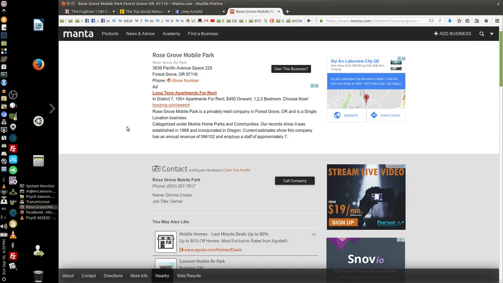Image resolution: width=503 pixels, height=283 pixels.
Task: Jump to Directions section in bottom bar
Action: click(113, 276)
